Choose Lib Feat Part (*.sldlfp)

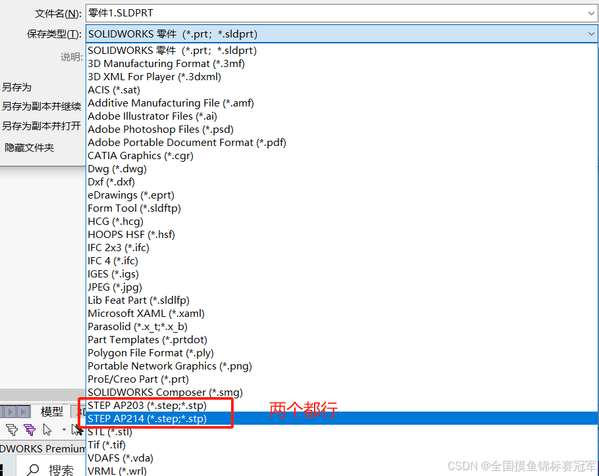(x=342, y=300)
